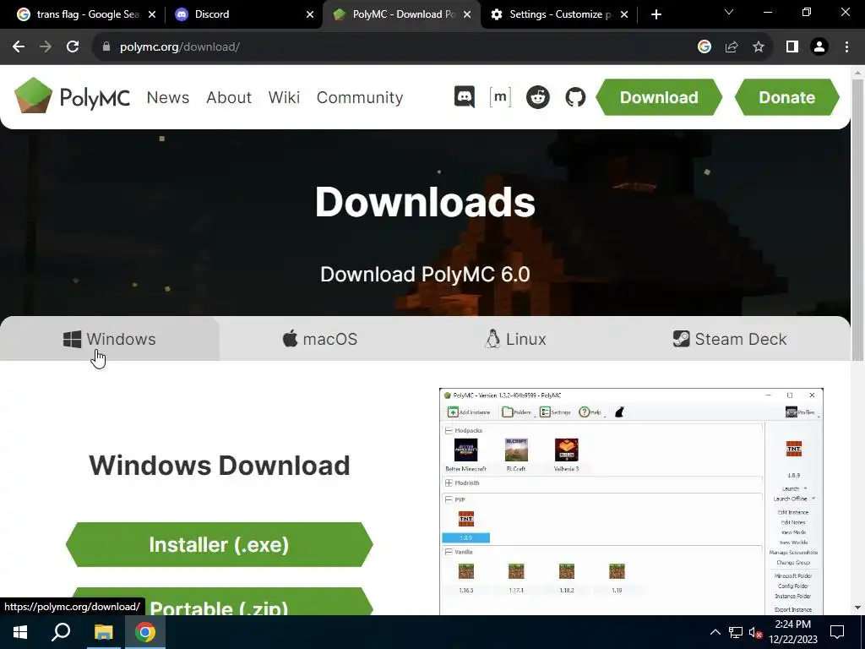Click the Google icon in address bar
The height and width of the screenshot is (649, 865).
coord(704,47)
